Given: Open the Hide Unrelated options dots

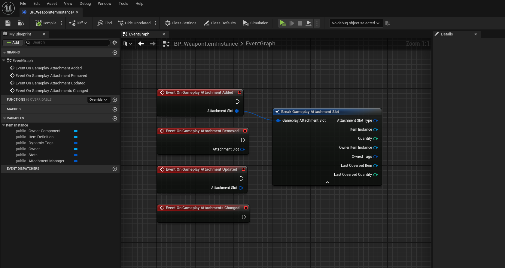Looking at the screenshot, I should click(x=155, y=23).
